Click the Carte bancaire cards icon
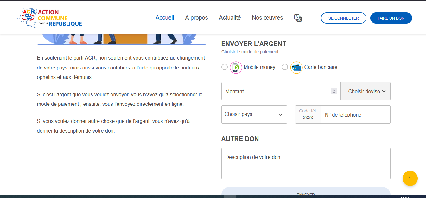The height and width of the screenshot is (198, 426). pyautogui.click(x=296, y=67)
